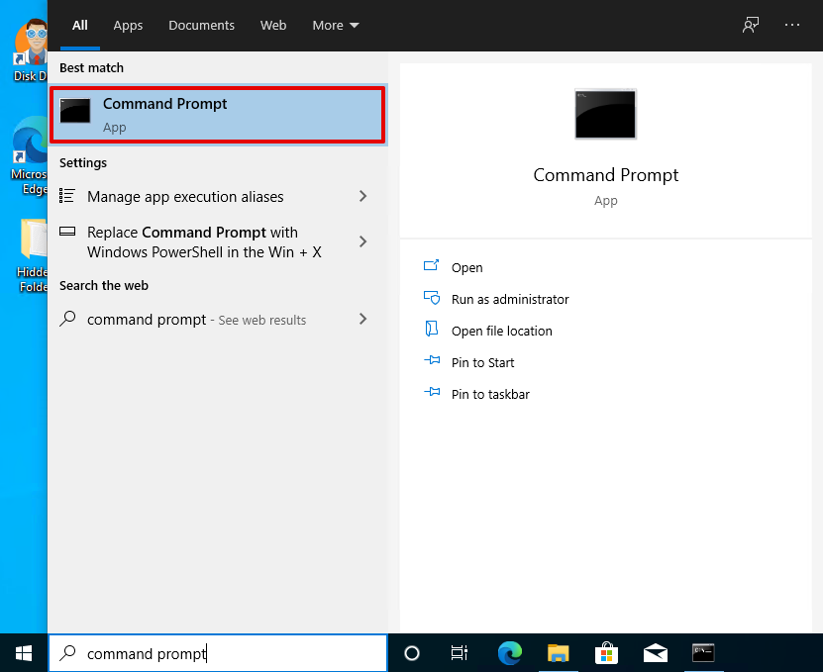Switch to the Apps tab
Viewport: 823px width, 672px height.
point(128,26)
